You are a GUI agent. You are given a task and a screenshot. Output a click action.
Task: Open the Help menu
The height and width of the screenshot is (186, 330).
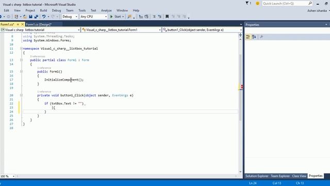click(136, 10)
